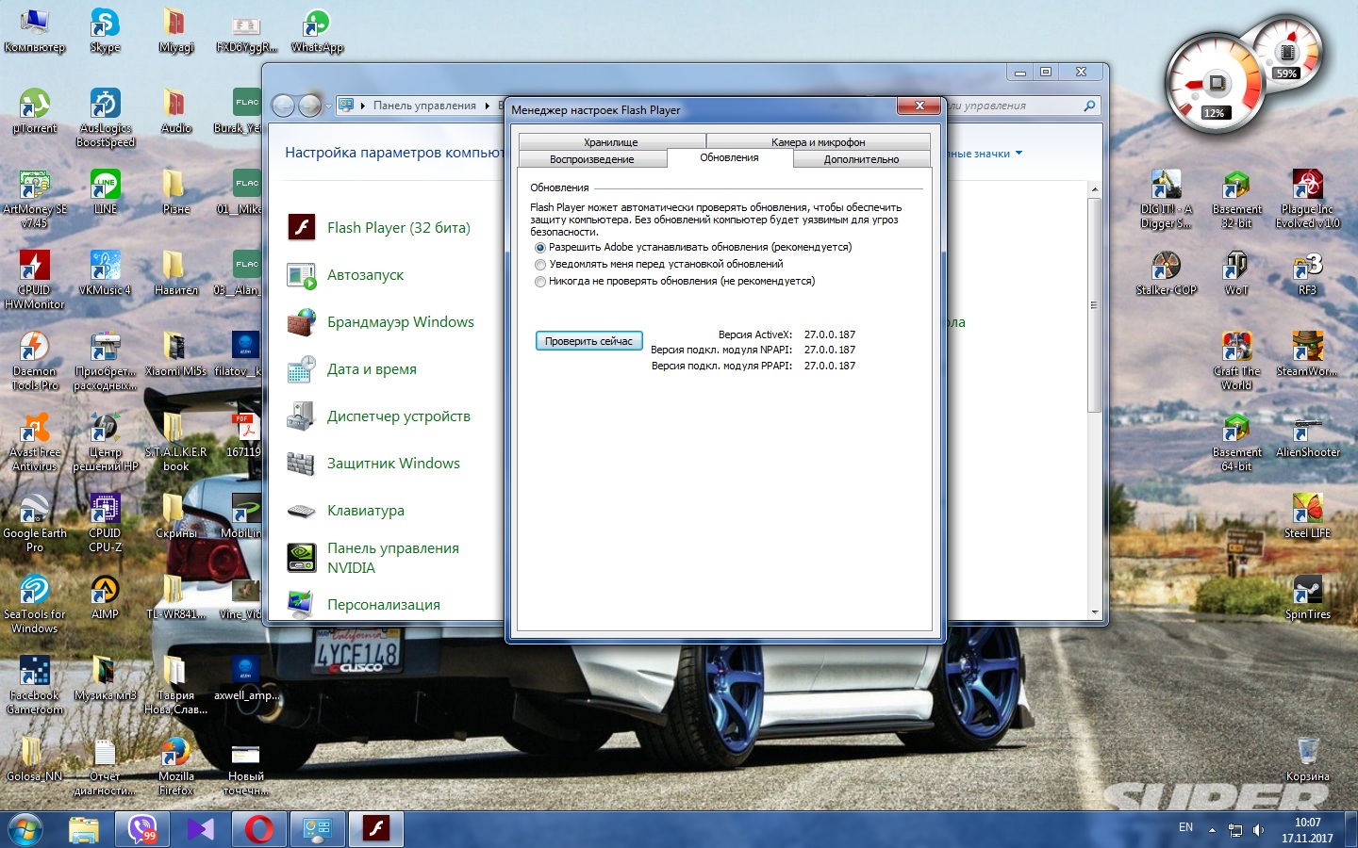Select the WoT desktop shortcut
This screenshot has width=1358, height=848.
[x=1236, y=273]
